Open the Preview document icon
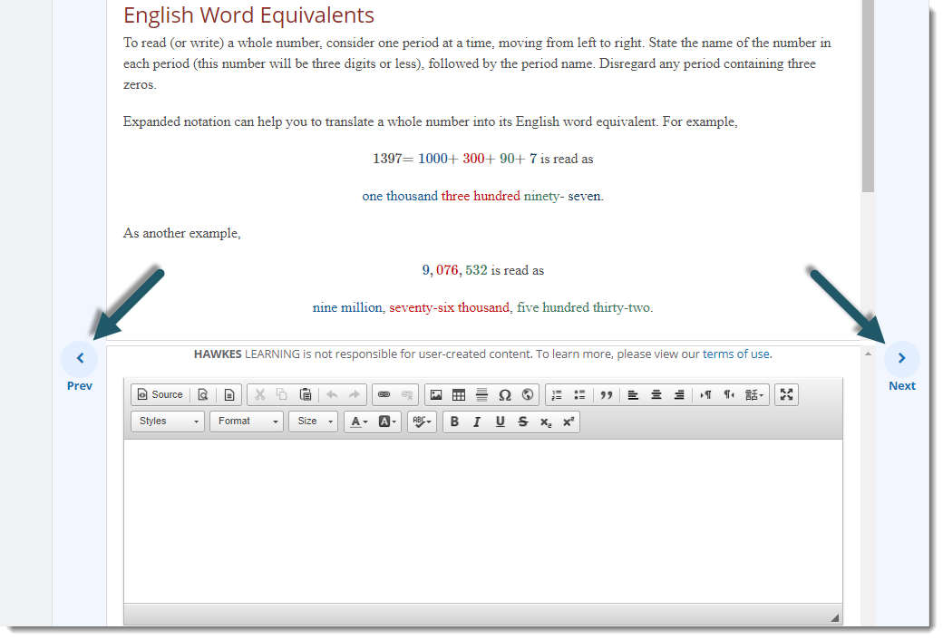This screenshot has height=640, width=943. 203,395
